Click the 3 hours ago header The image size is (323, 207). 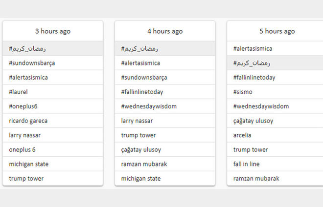pyautogui.click(x=53, y=31)
